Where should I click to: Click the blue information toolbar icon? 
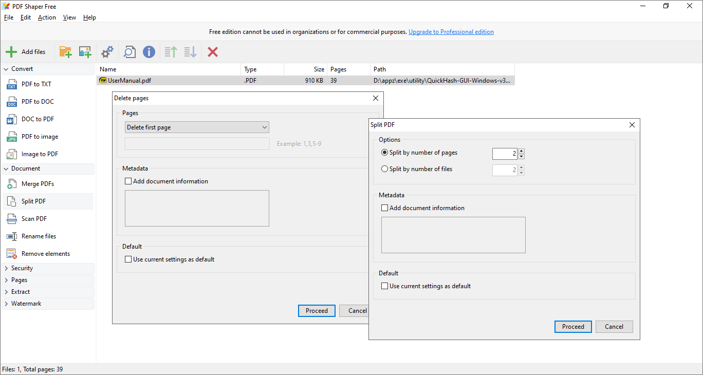(x=149, y=52)
